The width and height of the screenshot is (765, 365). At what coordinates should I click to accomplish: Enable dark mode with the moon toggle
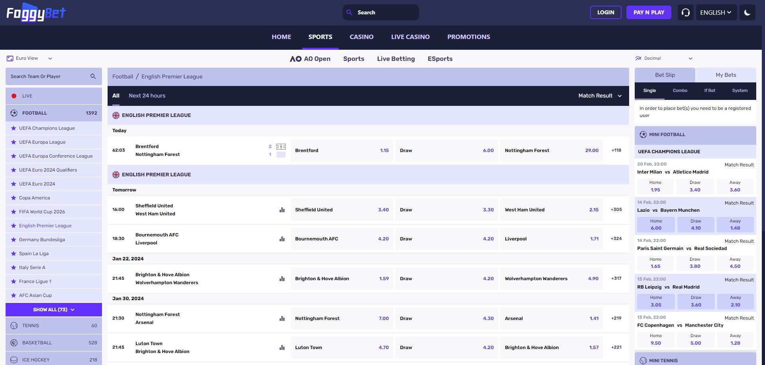click(x=747, y=12)
